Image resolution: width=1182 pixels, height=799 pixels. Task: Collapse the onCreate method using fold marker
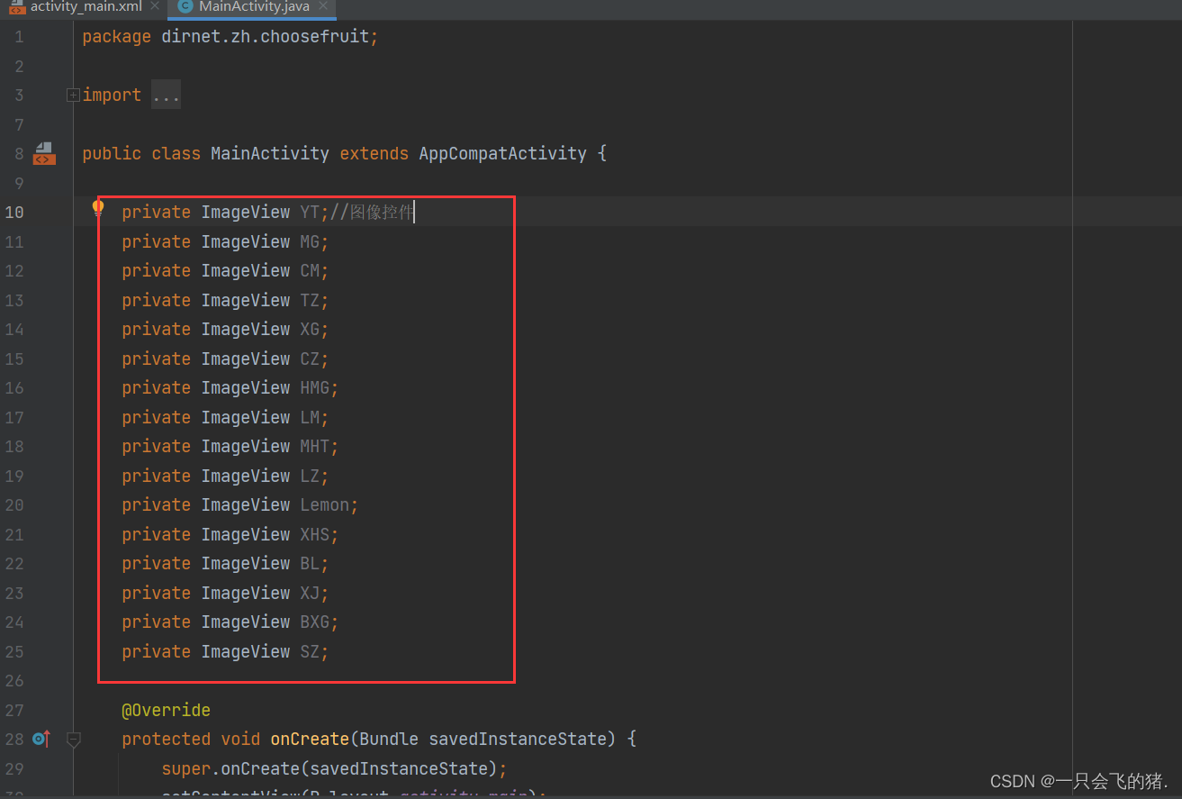click(74, 740)
